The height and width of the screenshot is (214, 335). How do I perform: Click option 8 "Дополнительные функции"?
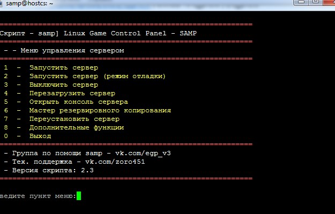[x=77, y=127]
